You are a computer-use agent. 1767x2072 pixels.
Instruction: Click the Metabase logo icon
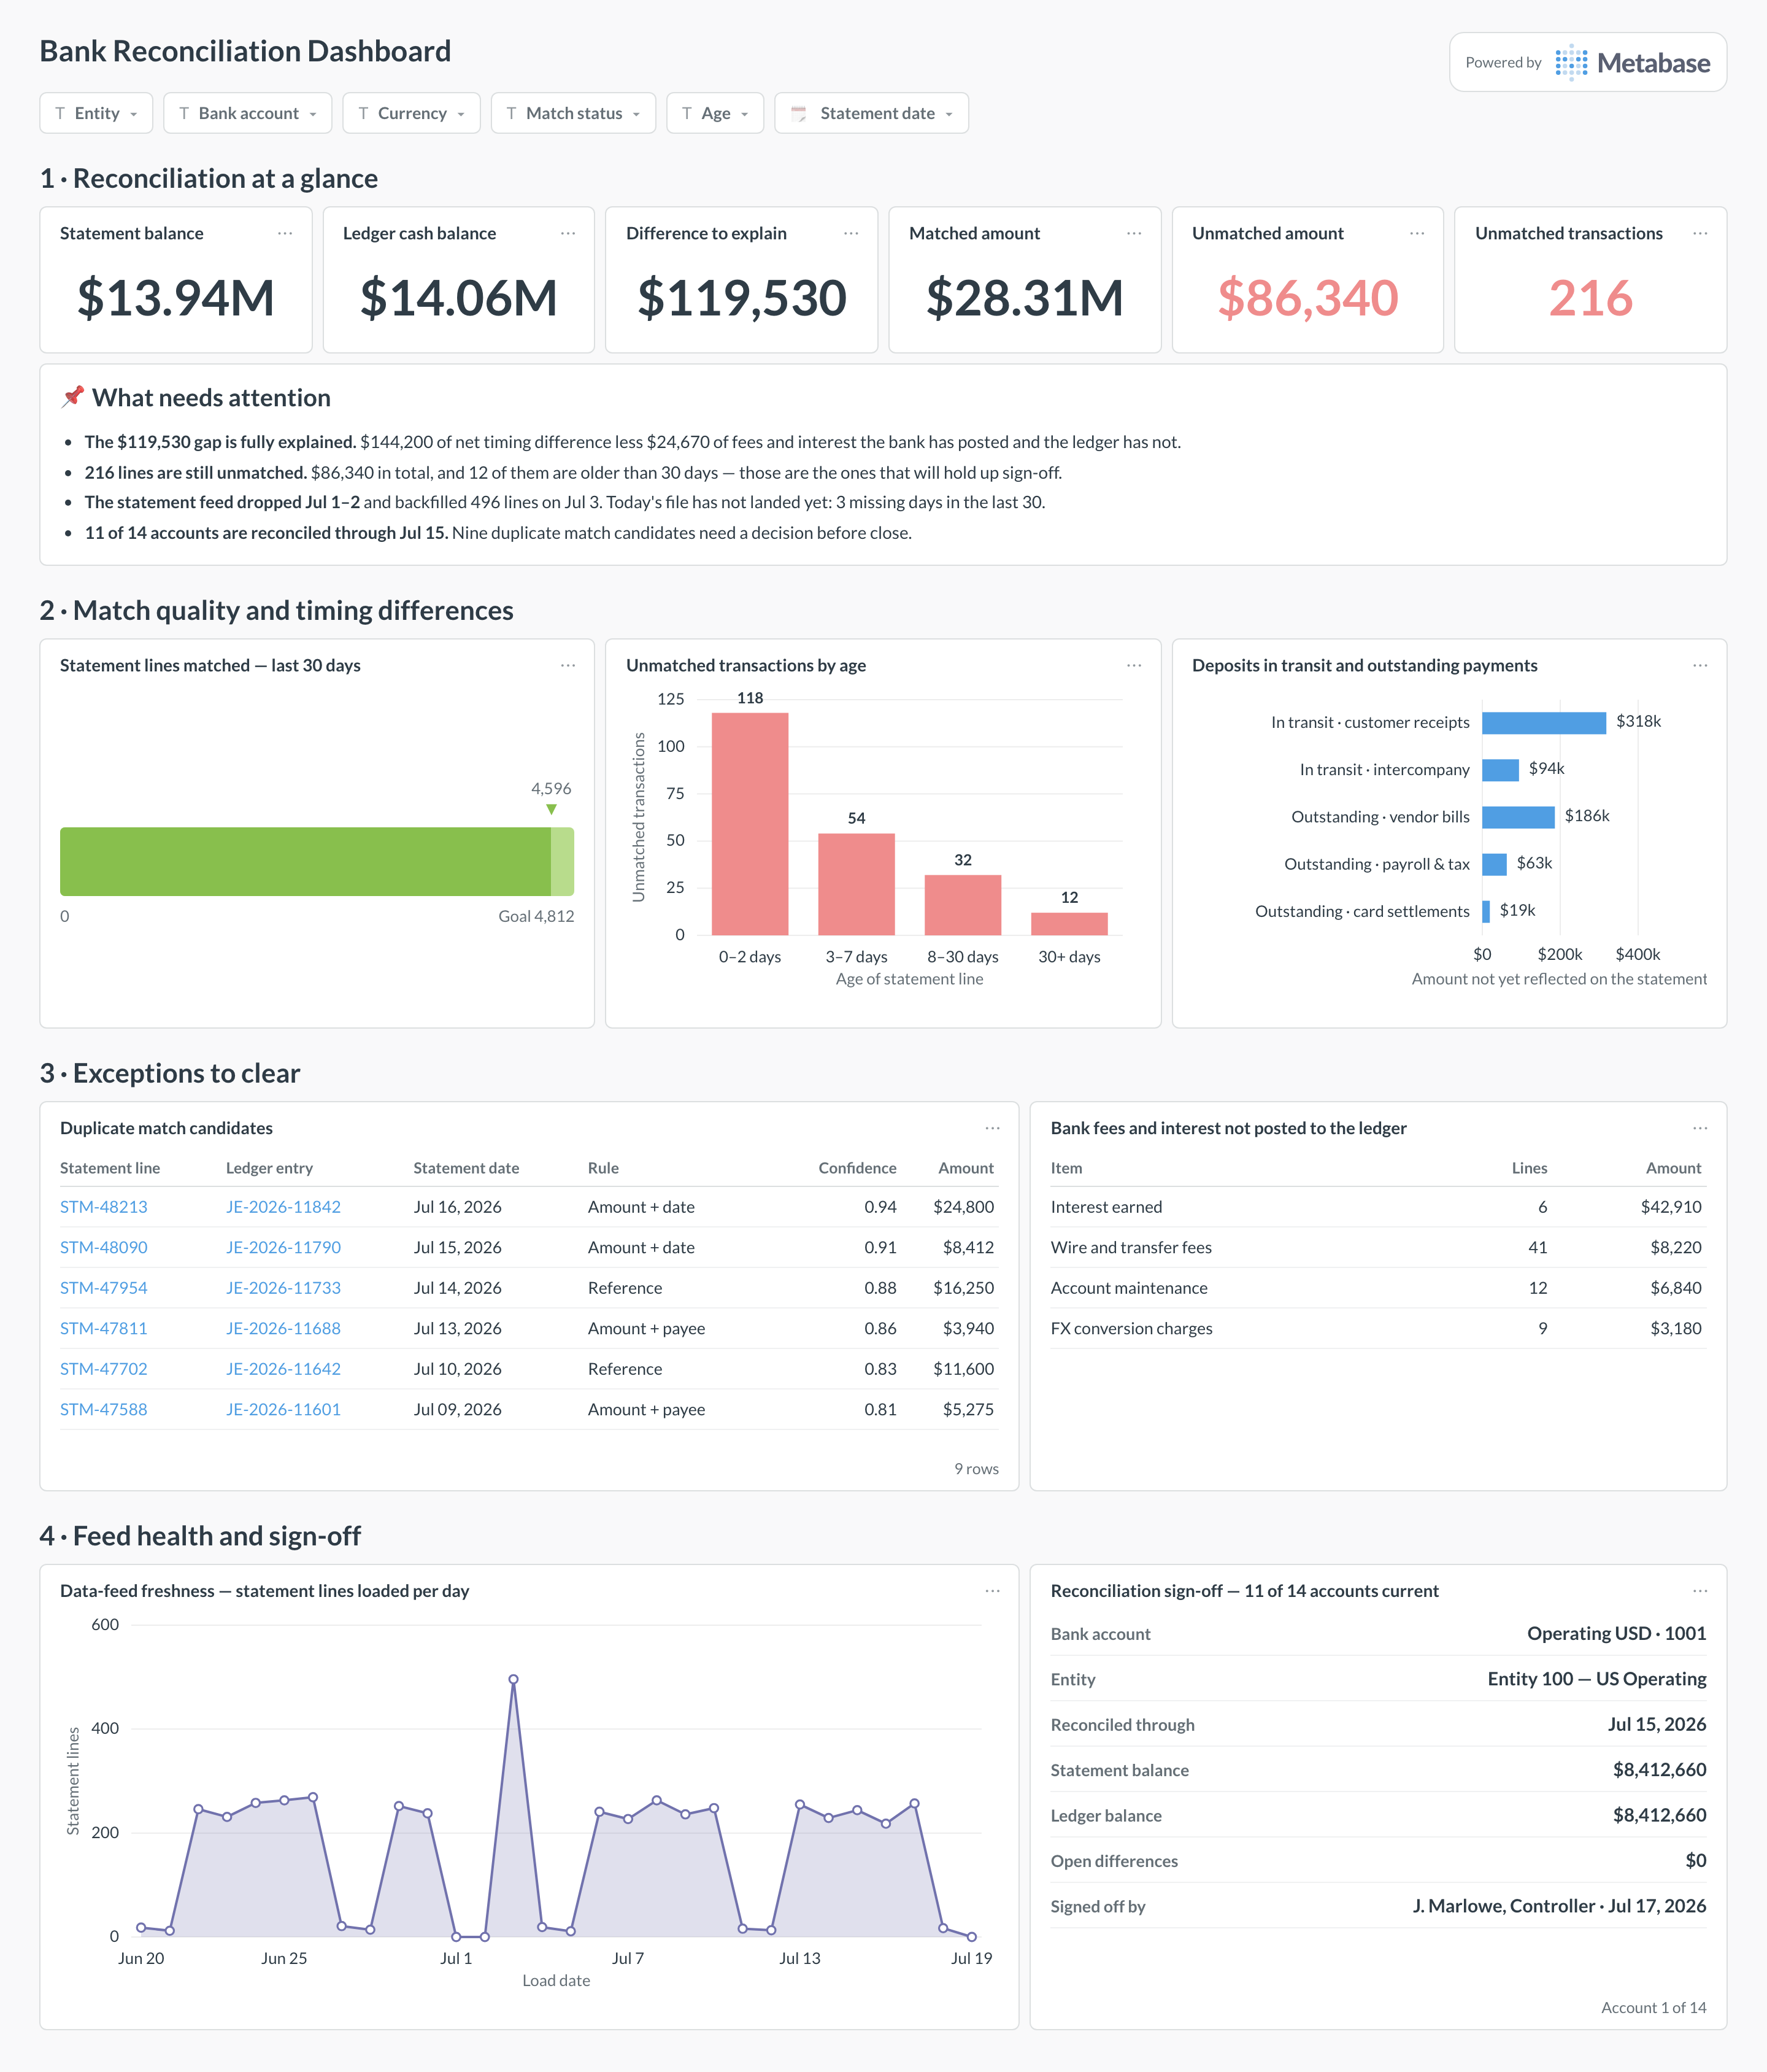[1571, 62]
